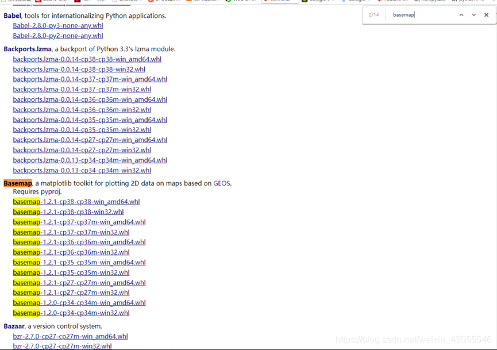Download backports.lzma-0.0.14-cp38-cp38-win_amd64.whl
Image resolution: width=497 pixels, height=350 pixels.
click(x=87, y=59)
